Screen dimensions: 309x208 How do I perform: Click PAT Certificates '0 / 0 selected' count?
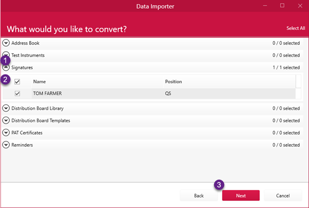coord(286,133)
